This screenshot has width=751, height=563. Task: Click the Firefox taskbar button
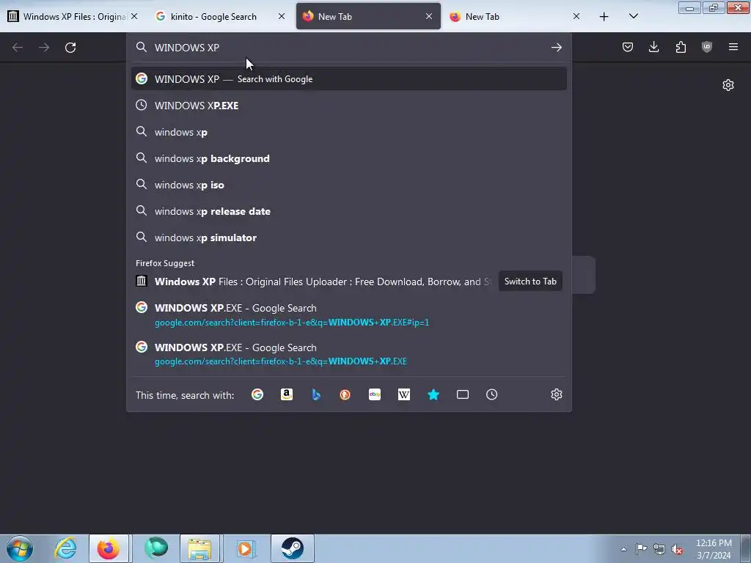pos(109,548)
